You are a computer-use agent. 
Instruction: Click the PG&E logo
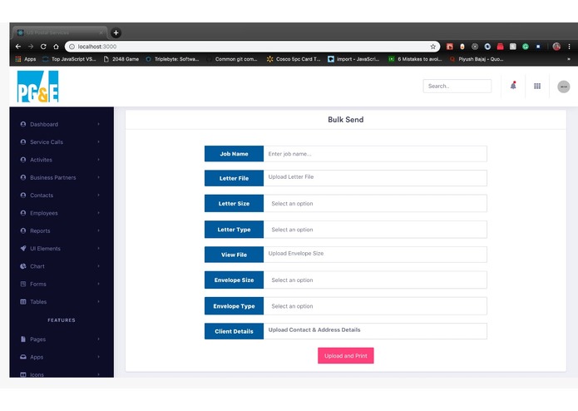37,87
